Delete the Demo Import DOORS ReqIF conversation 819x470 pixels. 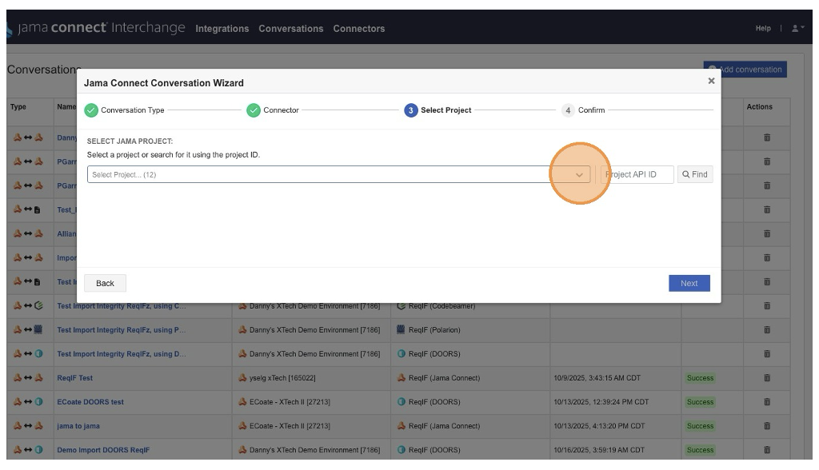click(x=767, y=450)
